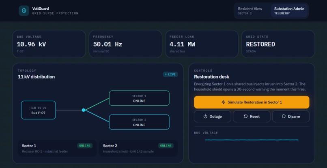The image size is (327, 168).
Task: Trigger the Outage button
Action: [x=212, y=116]
